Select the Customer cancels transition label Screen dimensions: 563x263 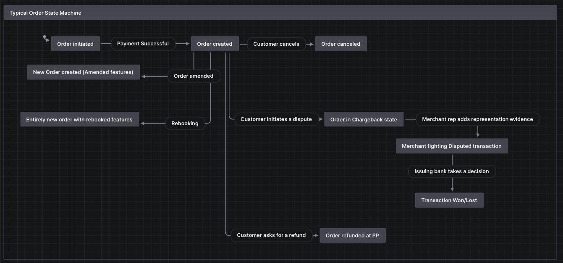[x=276, y=44]
